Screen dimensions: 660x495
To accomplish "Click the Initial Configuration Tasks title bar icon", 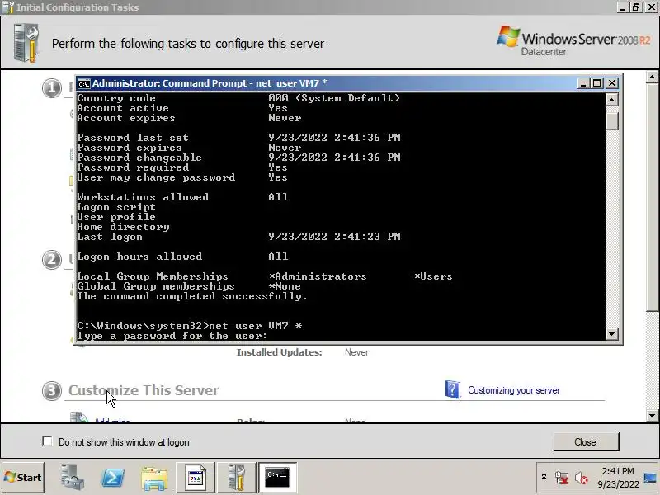I will coord(7,7).
